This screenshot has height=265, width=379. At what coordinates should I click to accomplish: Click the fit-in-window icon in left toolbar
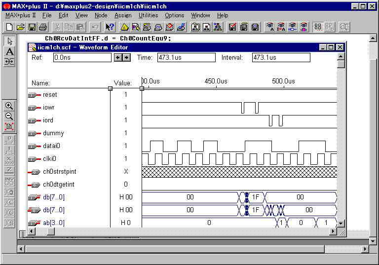coord(9,126)
